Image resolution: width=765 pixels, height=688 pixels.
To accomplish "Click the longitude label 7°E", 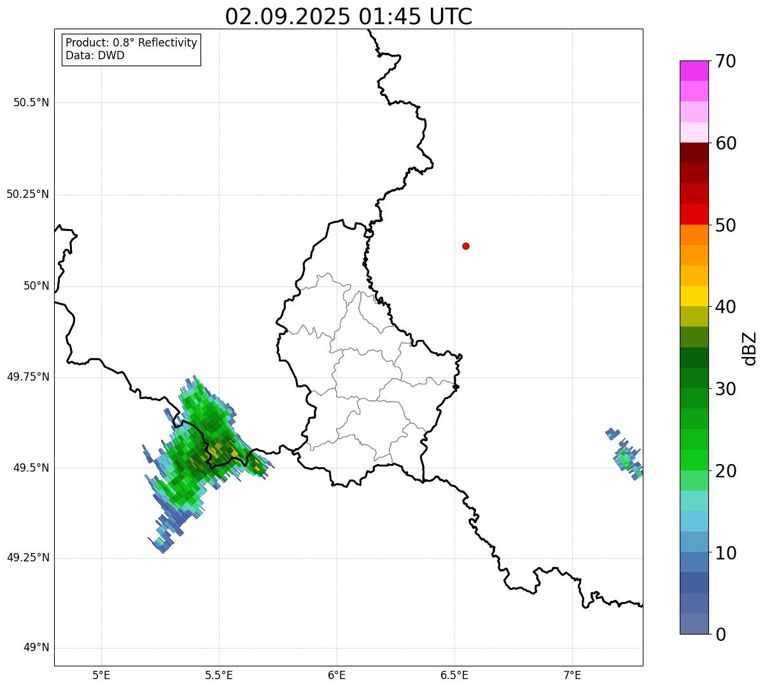I will tap(572, 675).
